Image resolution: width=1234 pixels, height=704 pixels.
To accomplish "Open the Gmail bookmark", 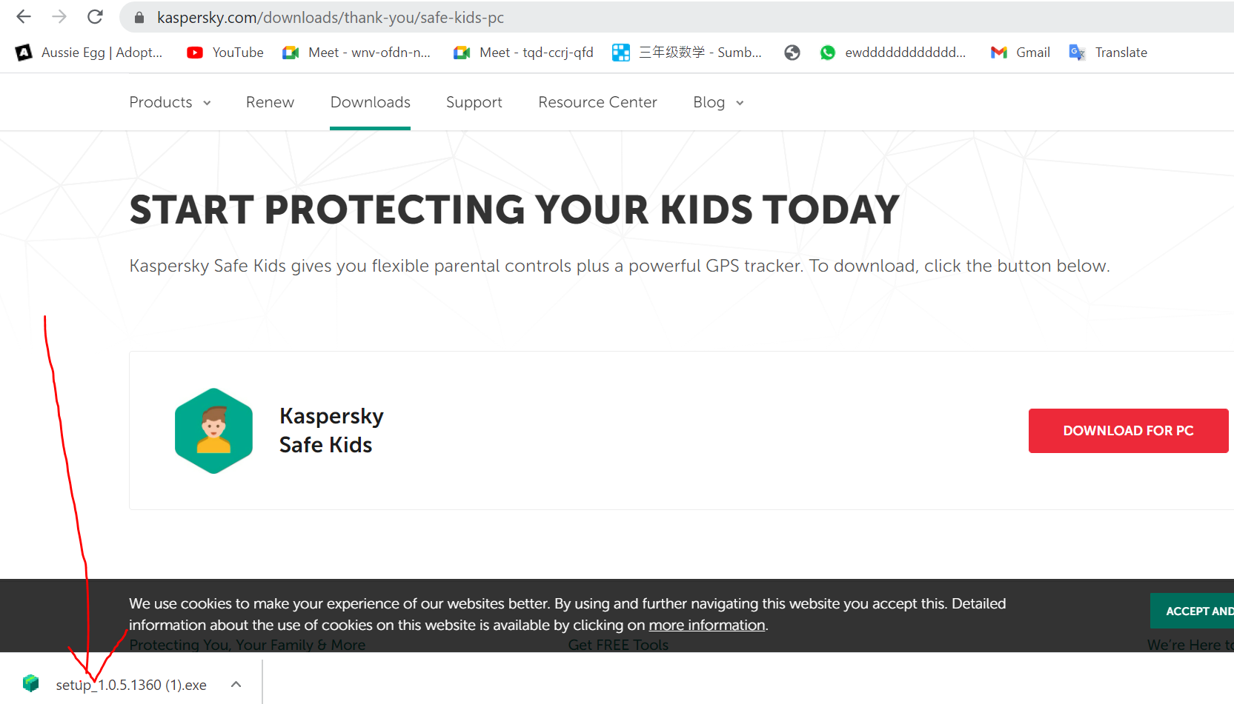I will click(1021, 53).
